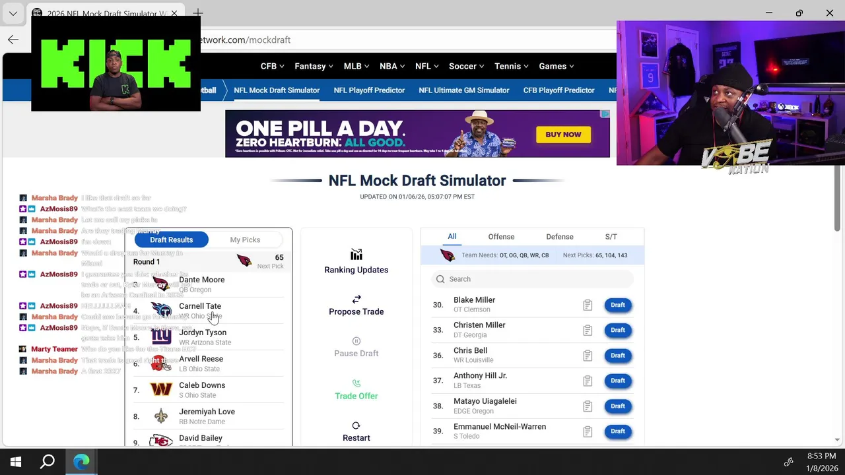Open the Ranking Updates chart icon
The height and width of the screenshot is (475, 845).
[x=356, y=255]
